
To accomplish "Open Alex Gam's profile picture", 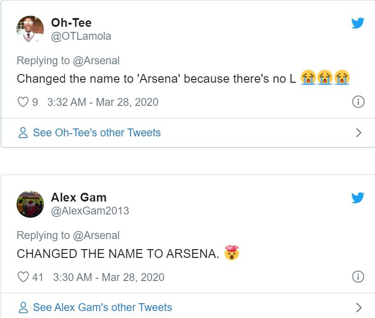I will [30, 204].
